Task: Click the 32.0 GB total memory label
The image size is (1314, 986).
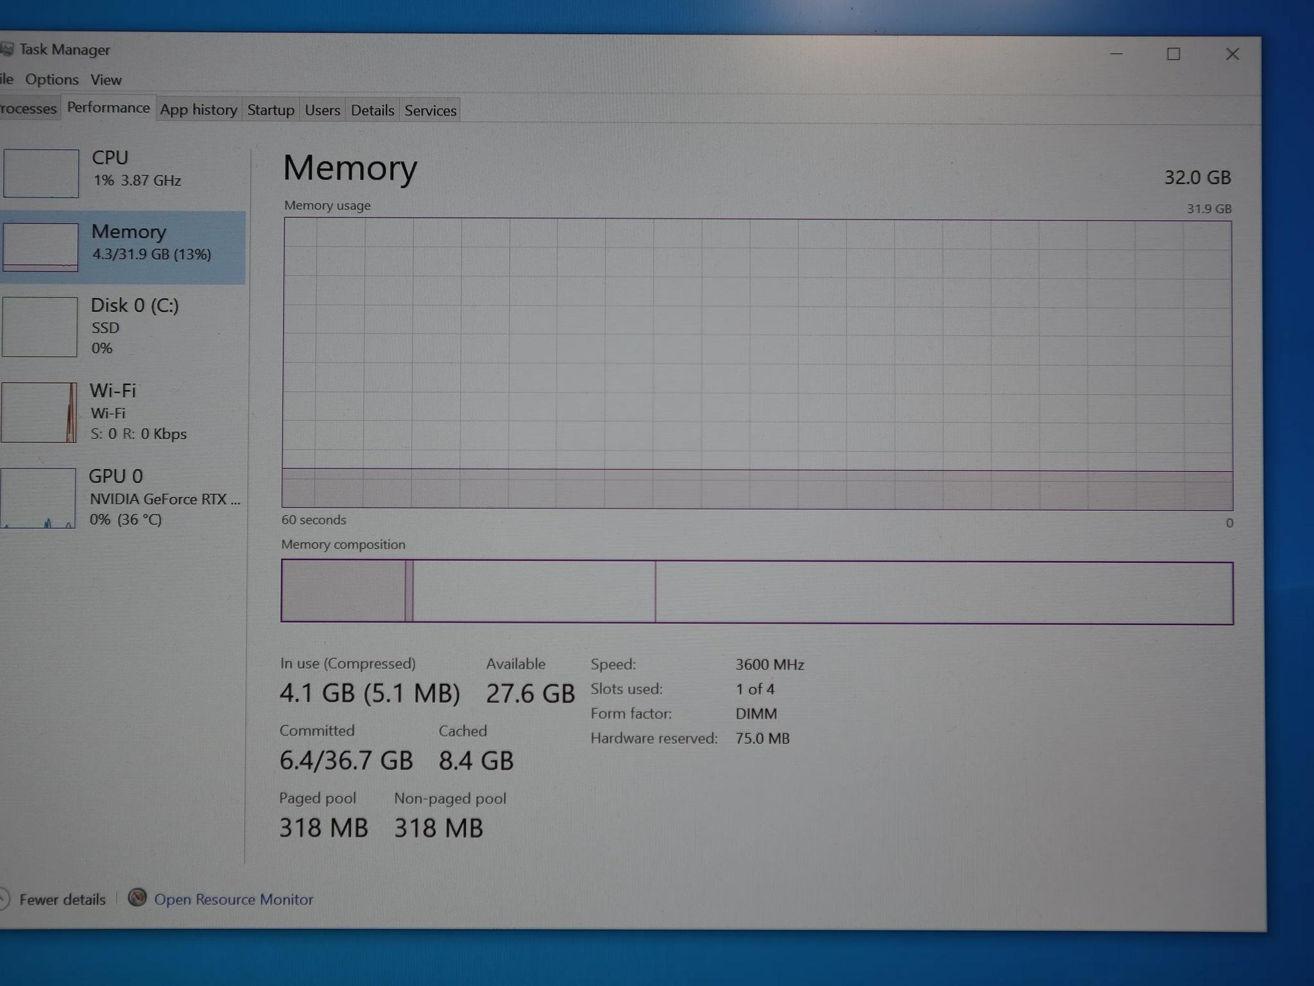Action: click(1197, 177)
